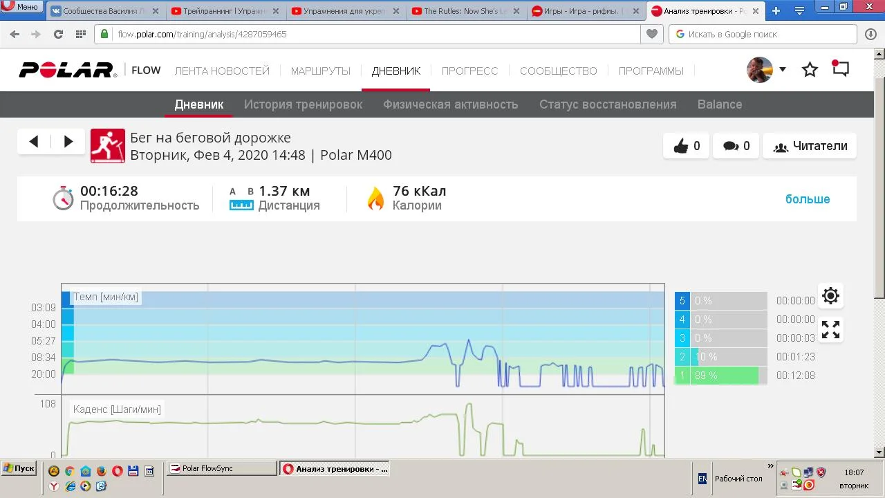This screenshot has height=498, width=885.
Task: Open the МАРШРУТЫ section
Action: click(x=321, y=71)
